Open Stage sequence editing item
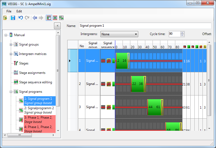 (x=35, y=82)
